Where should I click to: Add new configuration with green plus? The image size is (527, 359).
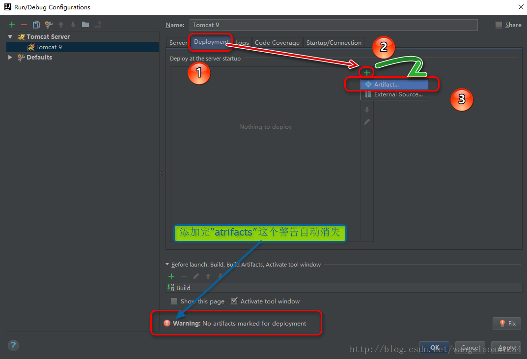[x=12, y=25]
